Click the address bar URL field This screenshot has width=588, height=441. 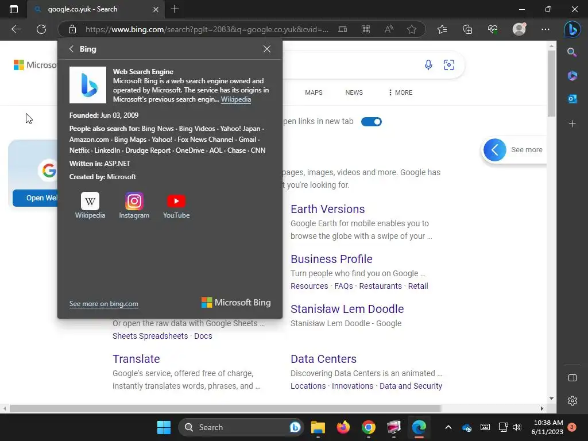(207, 29)
